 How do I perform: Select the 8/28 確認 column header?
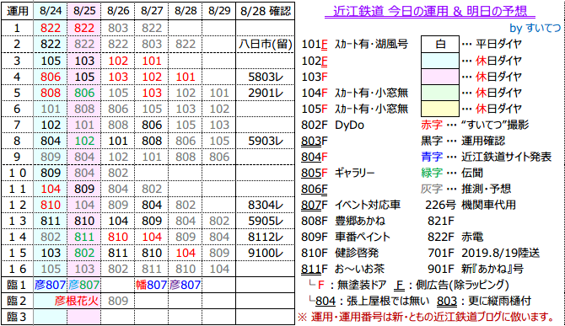click(x=265, y=11)
